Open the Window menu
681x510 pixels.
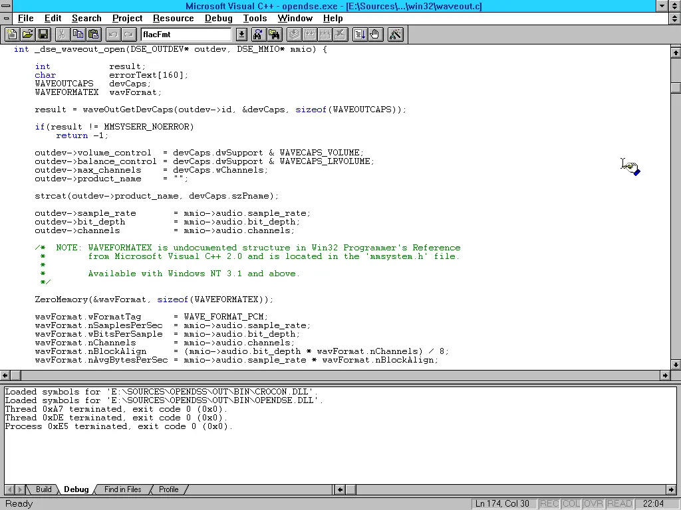[x=295, y=18]
